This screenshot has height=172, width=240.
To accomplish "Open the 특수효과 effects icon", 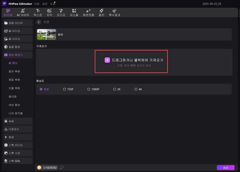I will click(x=114, y=11).
